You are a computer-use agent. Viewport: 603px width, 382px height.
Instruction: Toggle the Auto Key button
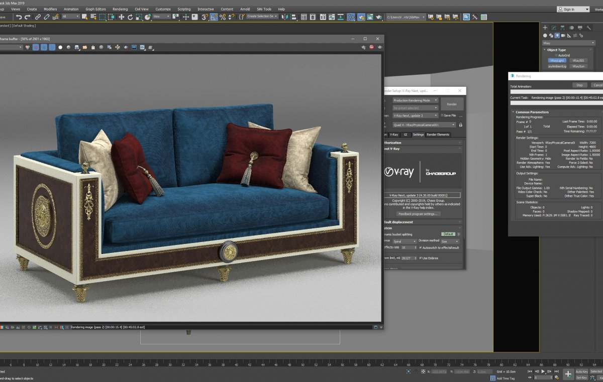click(582, 371)
